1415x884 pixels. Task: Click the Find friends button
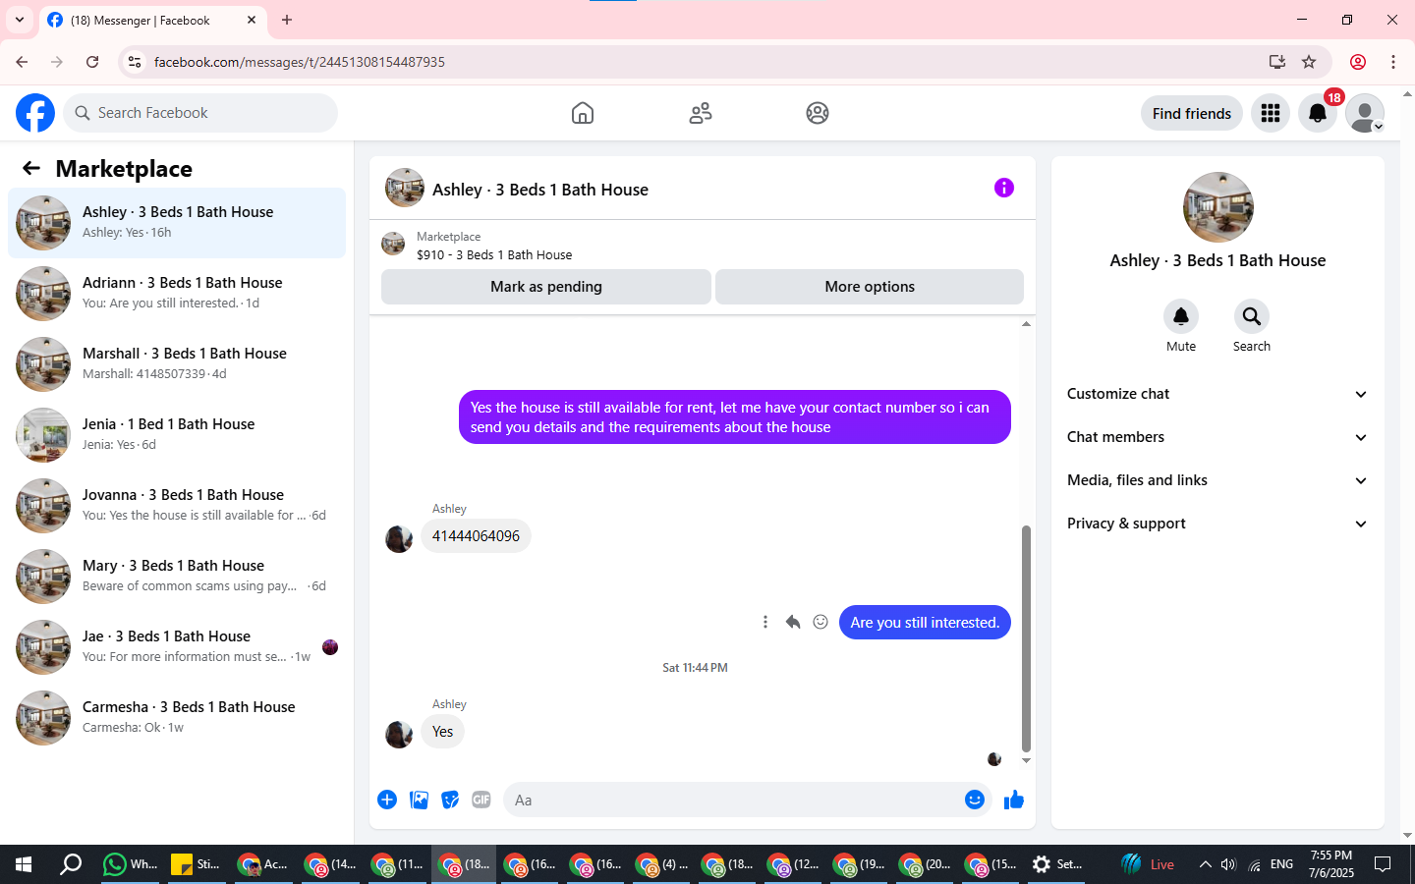1192,114
